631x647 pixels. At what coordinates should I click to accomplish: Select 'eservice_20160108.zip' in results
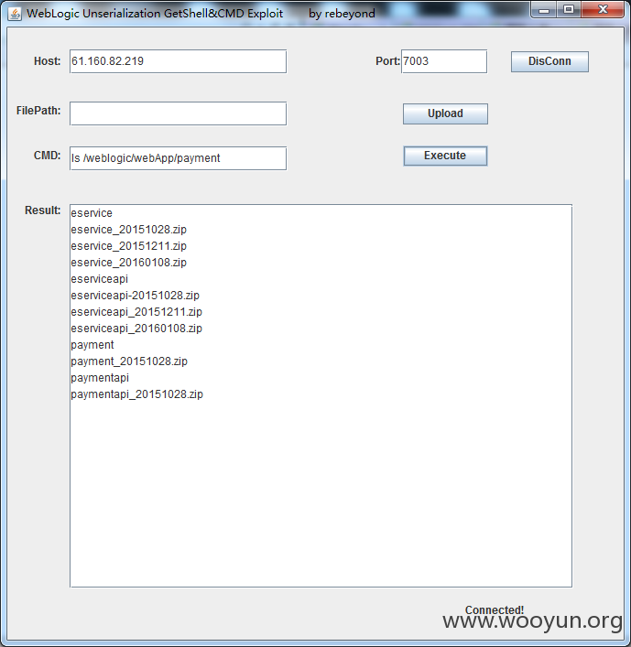tap(128, 263)
